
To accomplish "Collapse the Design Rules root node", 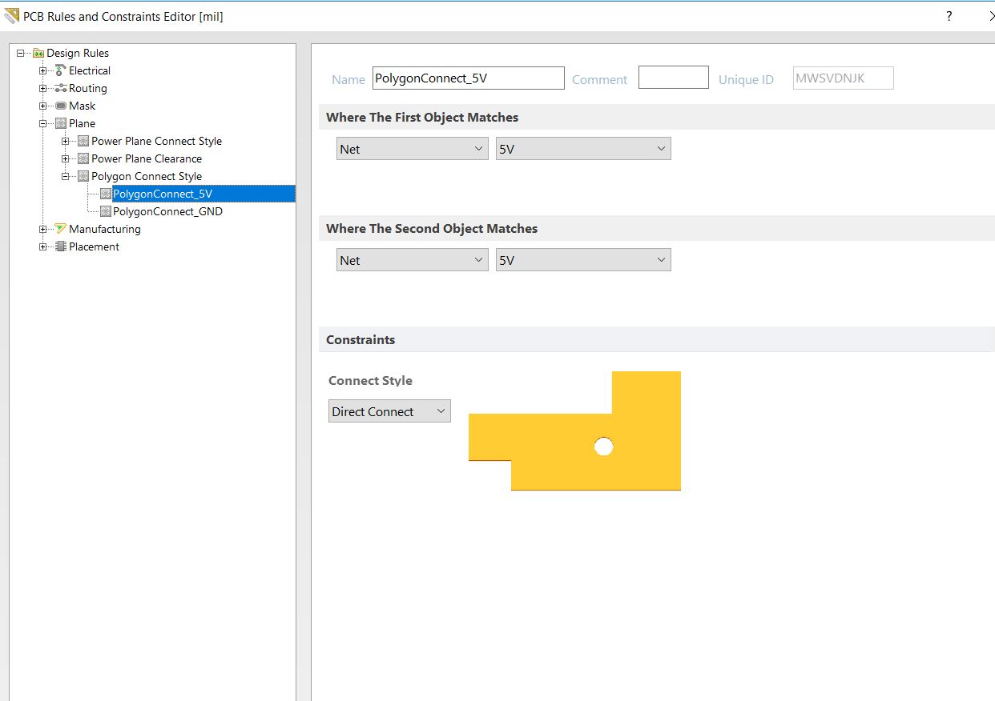I will [21, 53].
